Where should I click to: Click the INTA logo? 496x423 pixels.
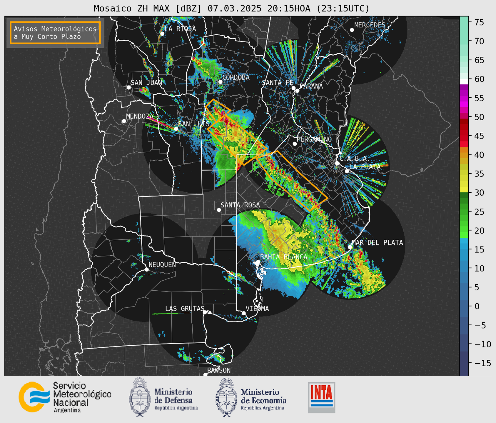(322, 397)
